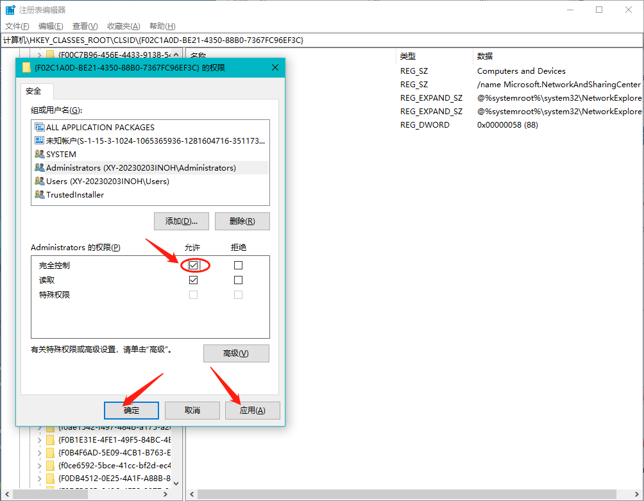Click folder icon of {f0ce6592-5bce key

point(50,466)
